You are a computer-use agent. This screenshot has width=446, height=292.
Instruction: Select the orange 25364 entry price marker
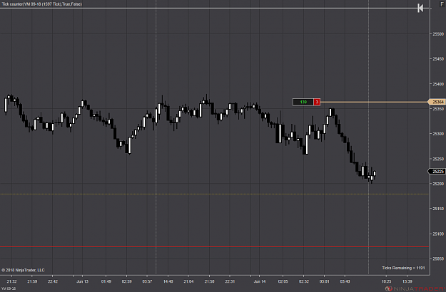click(x=437, y=102)
